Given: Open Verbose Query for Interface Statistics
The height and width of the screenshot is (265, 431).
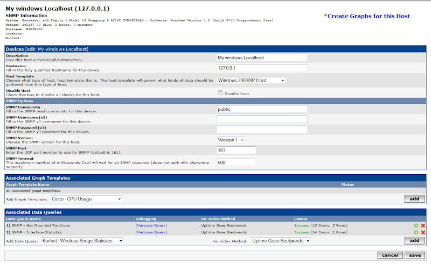Looking at the screenshot, I should 151,232.
